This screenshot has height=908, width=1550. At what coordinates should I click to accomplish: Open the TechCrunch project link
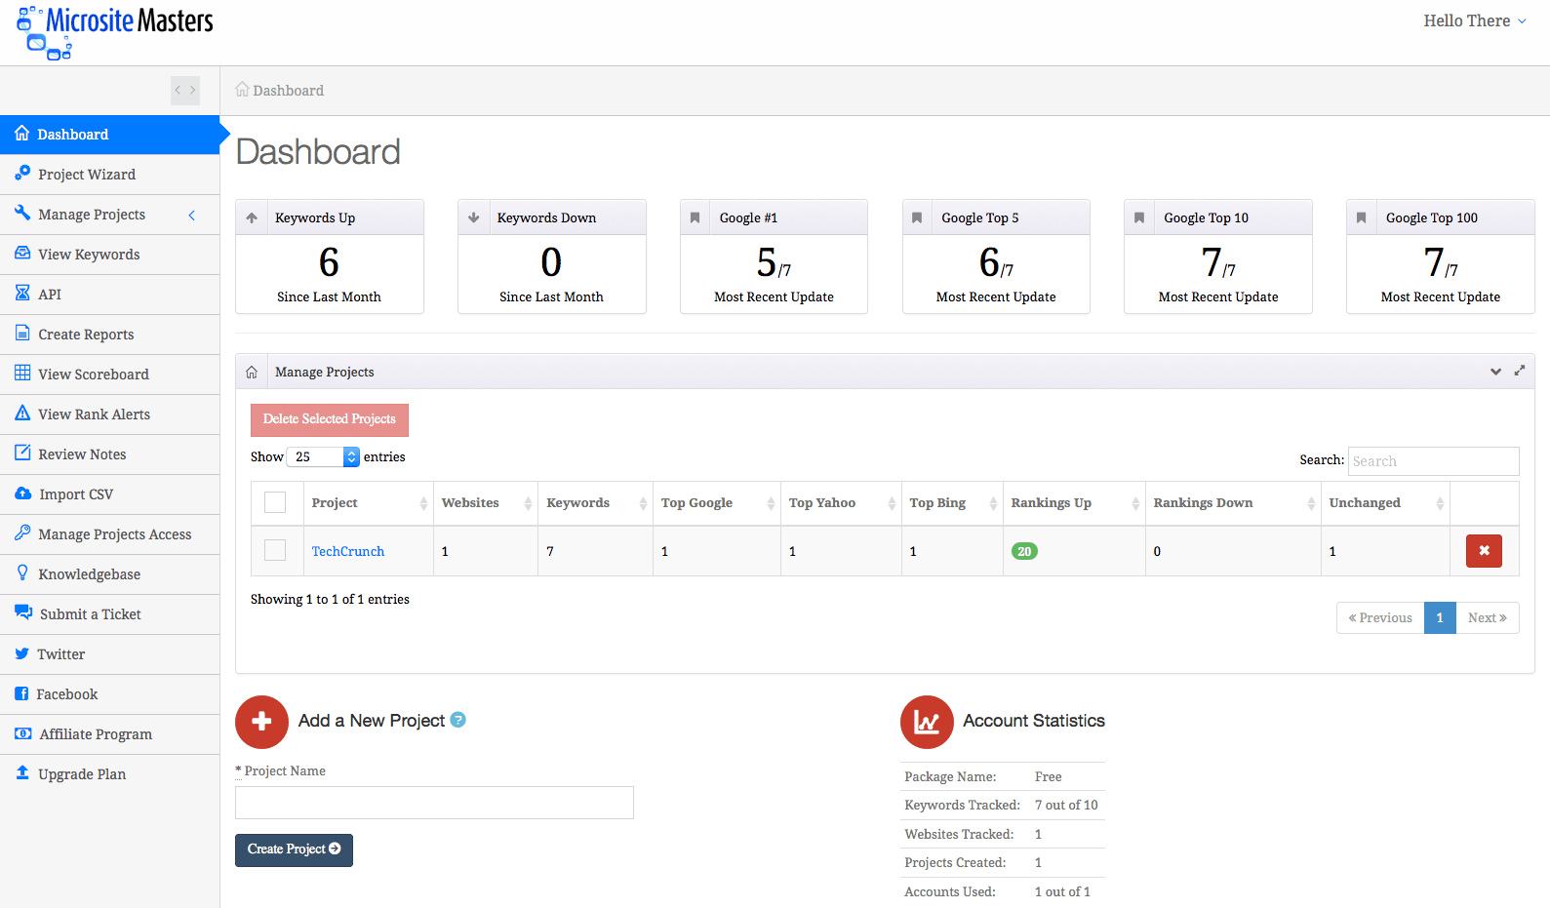coord(347,551)
